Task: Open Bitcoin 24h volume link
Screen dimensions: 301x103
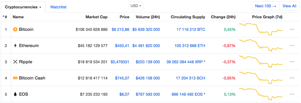Action: point(146,29)
